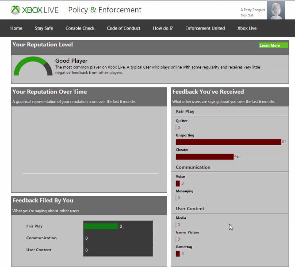The width and height of the screenshot is (295, 268).
Task: Click the Fair Play section heading in Feedback Received
Action: [185, 111]
